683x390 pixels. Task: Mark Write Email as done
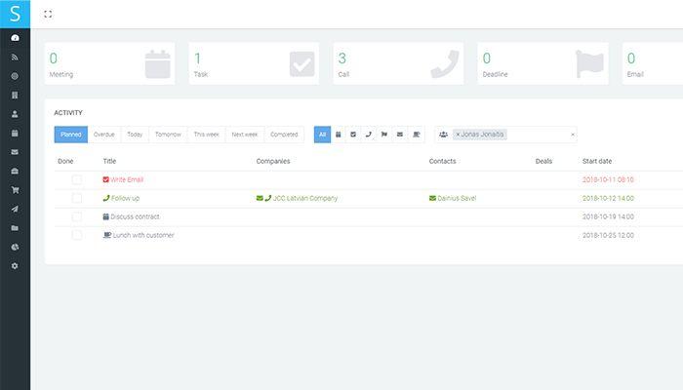tap(77, 179)
